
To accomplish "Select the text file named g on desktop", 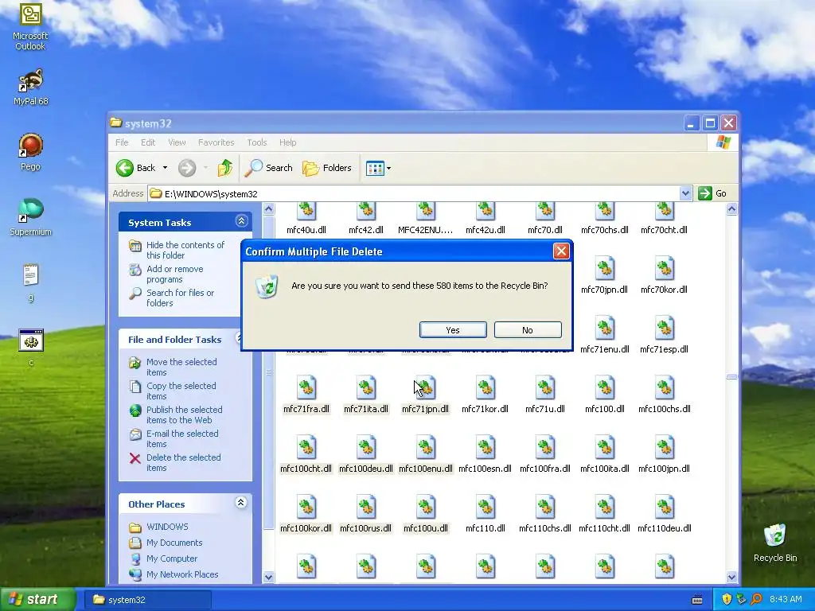I will [31, 282].
